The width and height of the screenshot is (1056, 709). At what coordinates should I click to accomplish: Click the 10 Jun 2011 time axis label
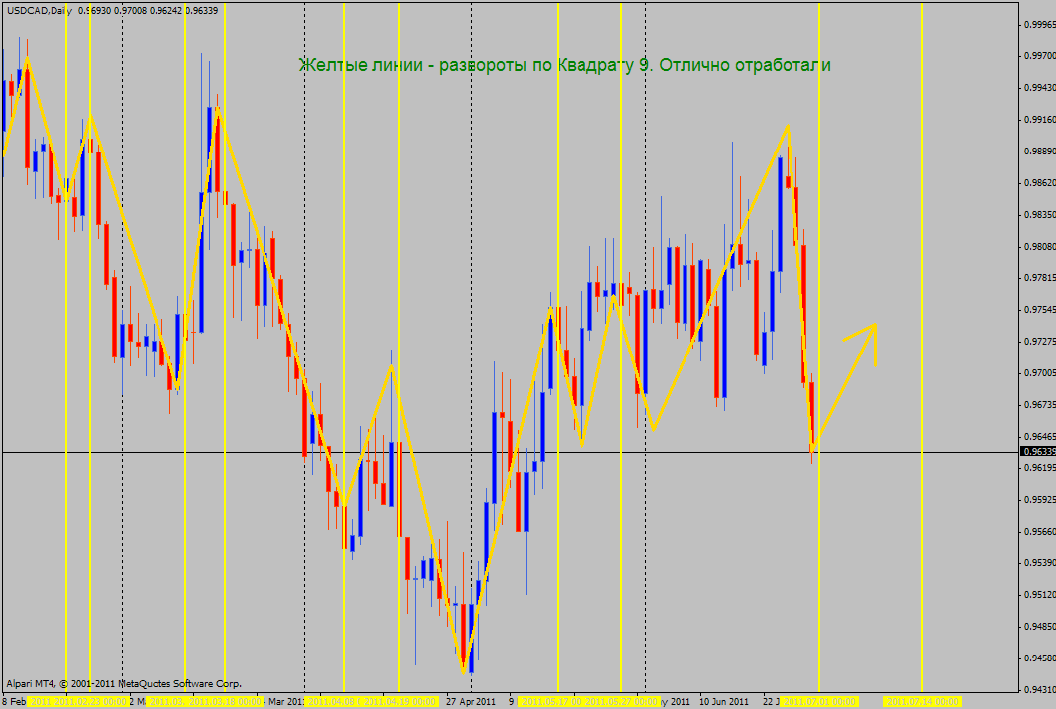(724, 701)
